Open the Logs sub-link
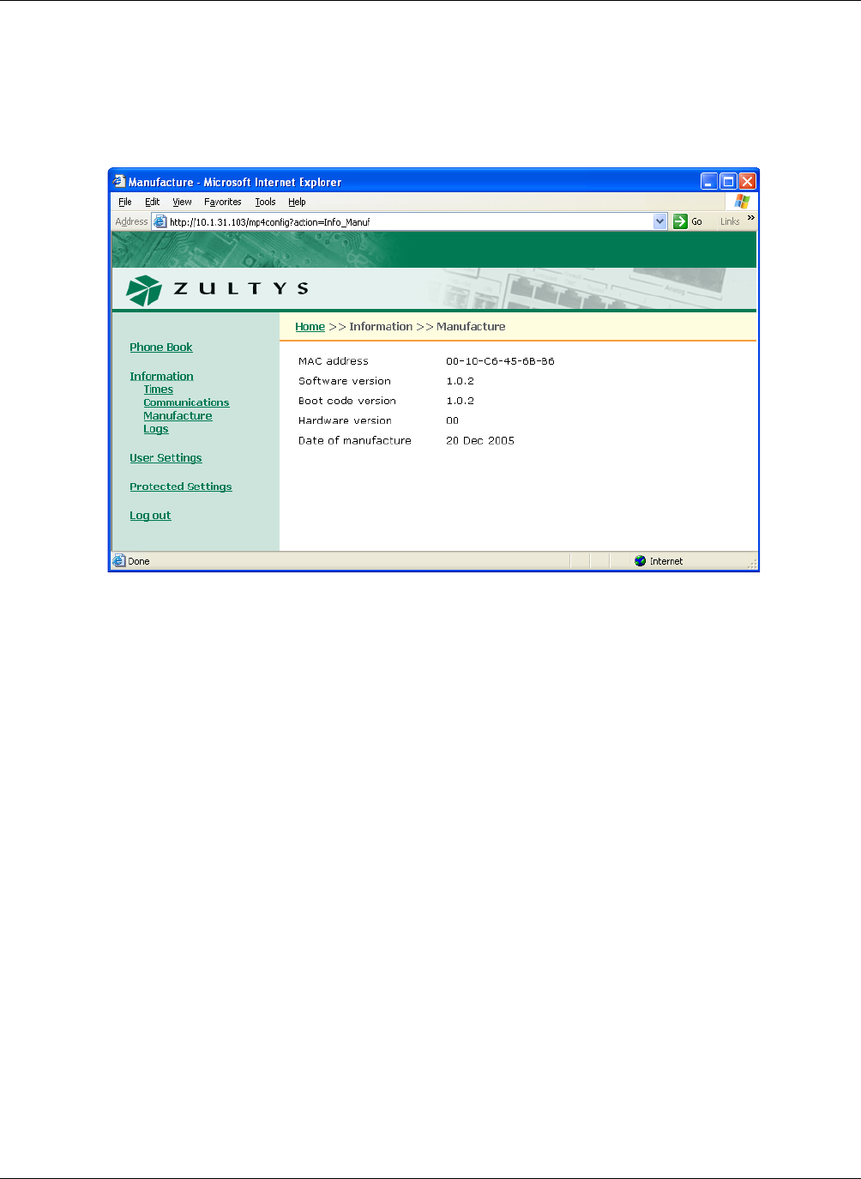The width and height of the screenshot is (861, 1179). point(156,429)
